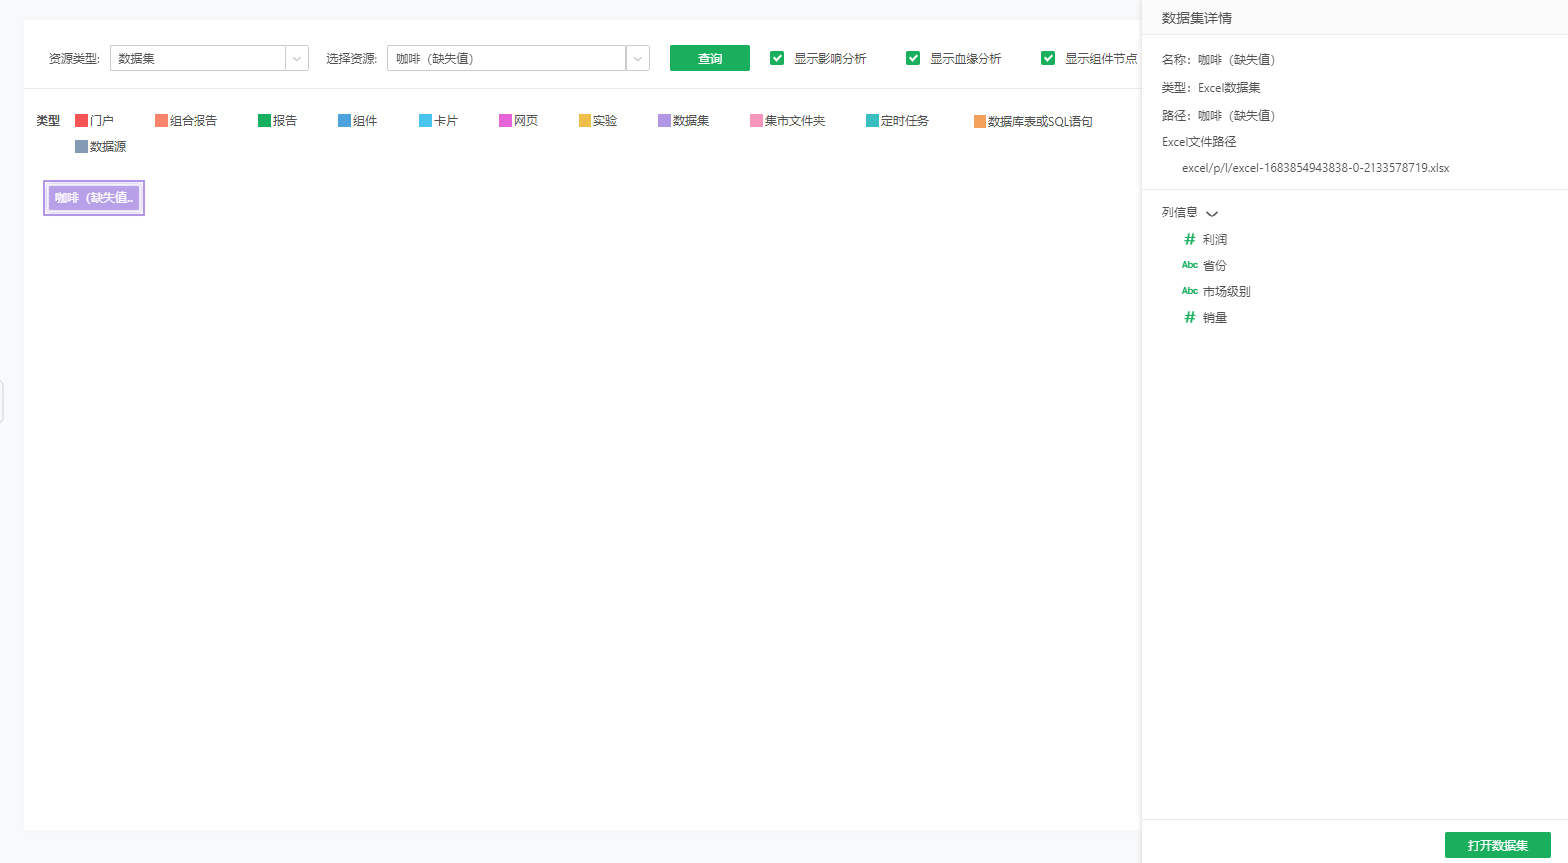Click the 数据库表或SQL语句 orange legend swatch
Image resolution: width=1568 pixels, height=863 pixels.
(x=980, y=121)
